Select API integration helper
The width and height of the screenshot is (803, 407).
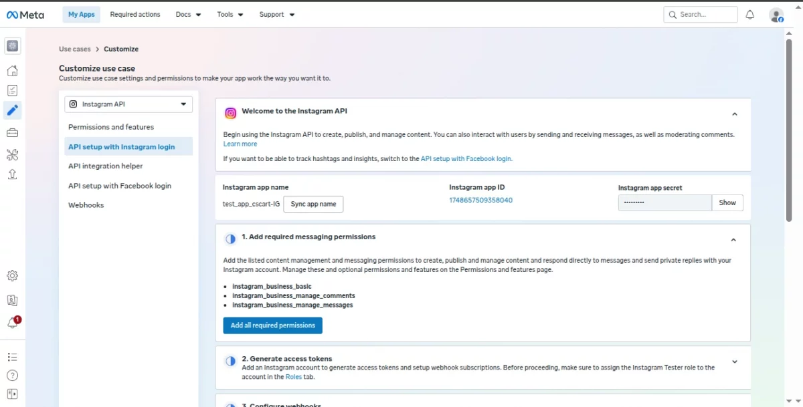click(x=106, y=166)
